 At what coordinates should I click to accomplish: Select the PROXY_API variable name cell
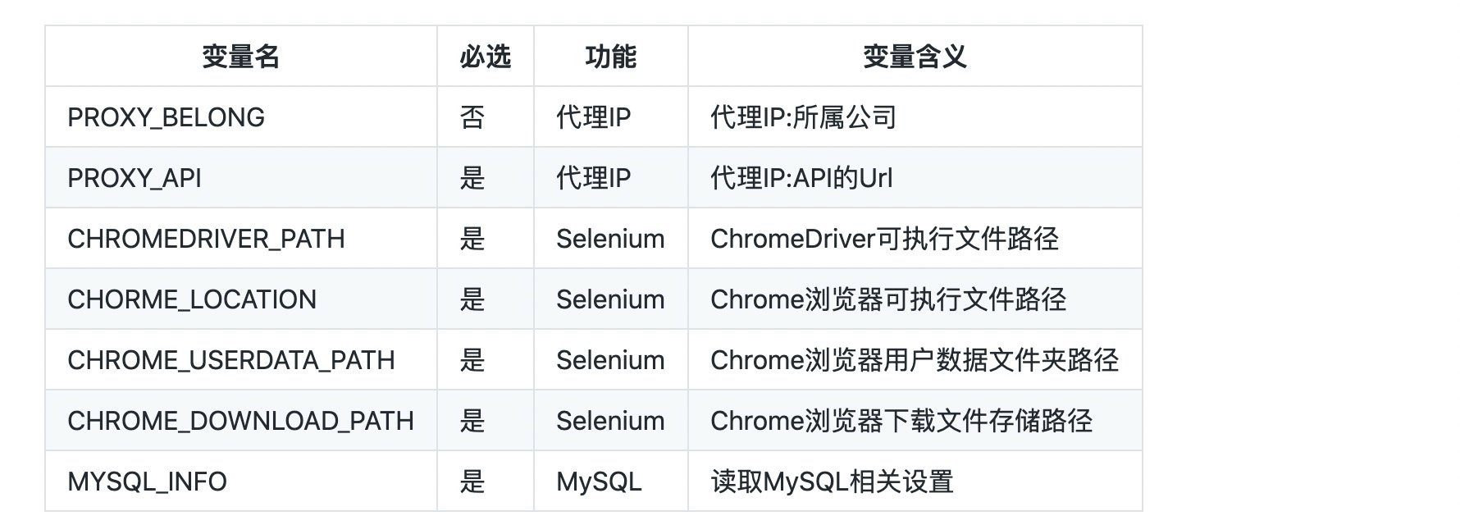(x=135, y=178)
